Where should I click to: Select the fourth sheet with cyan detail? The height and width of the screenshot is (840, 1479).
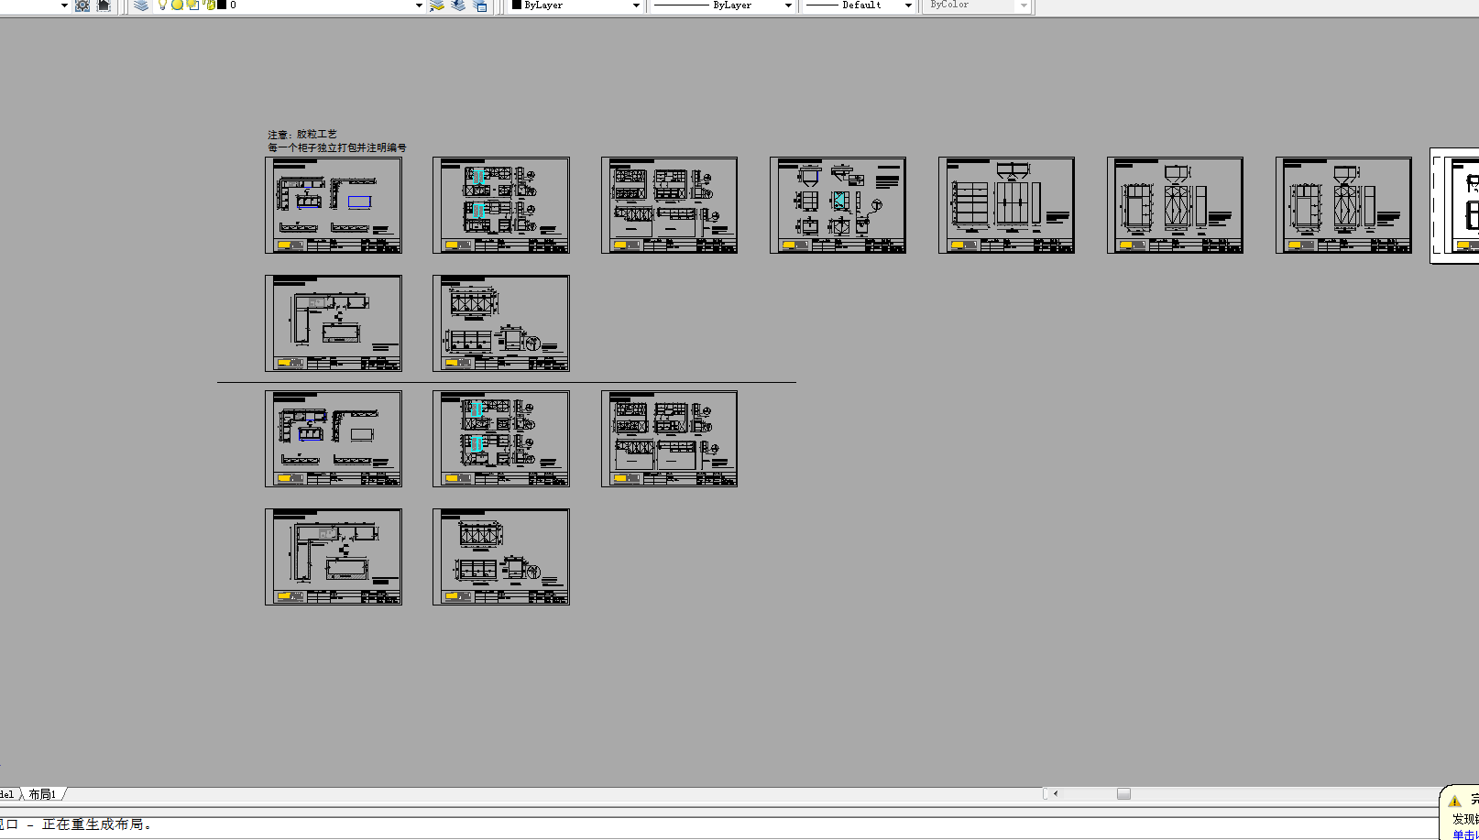[838, 205]
